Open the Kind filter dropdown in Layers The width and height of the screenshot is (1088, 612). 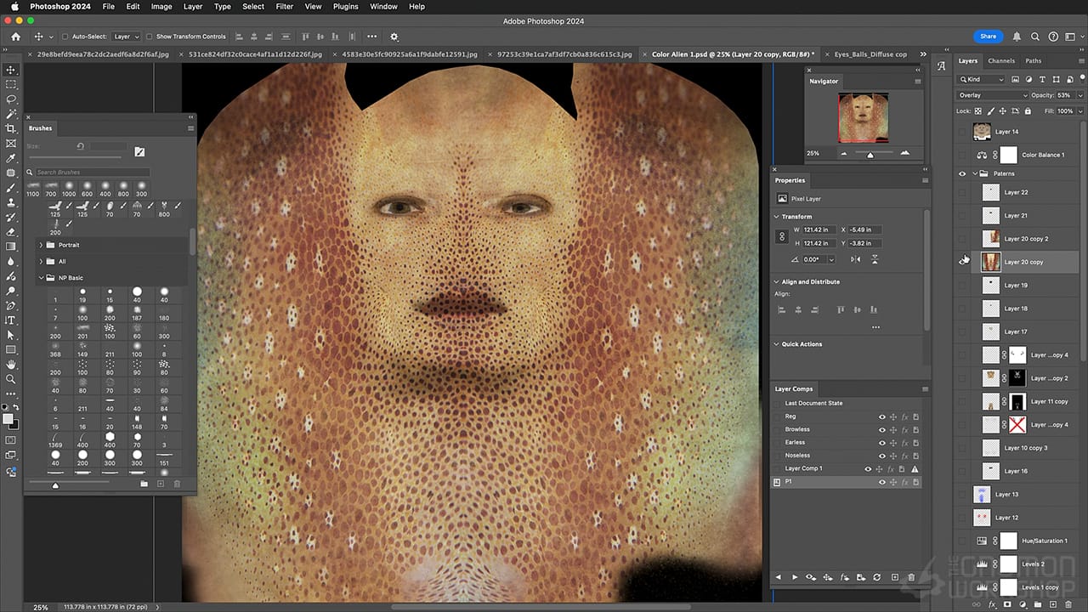click(x=986, y=79)
